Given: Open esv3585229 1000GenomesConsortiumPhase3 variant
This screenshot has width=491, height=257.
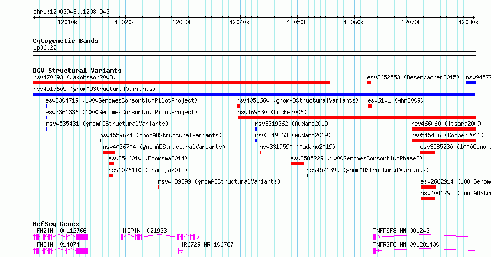Looking at the screenshot, I should tap(356, 158).
